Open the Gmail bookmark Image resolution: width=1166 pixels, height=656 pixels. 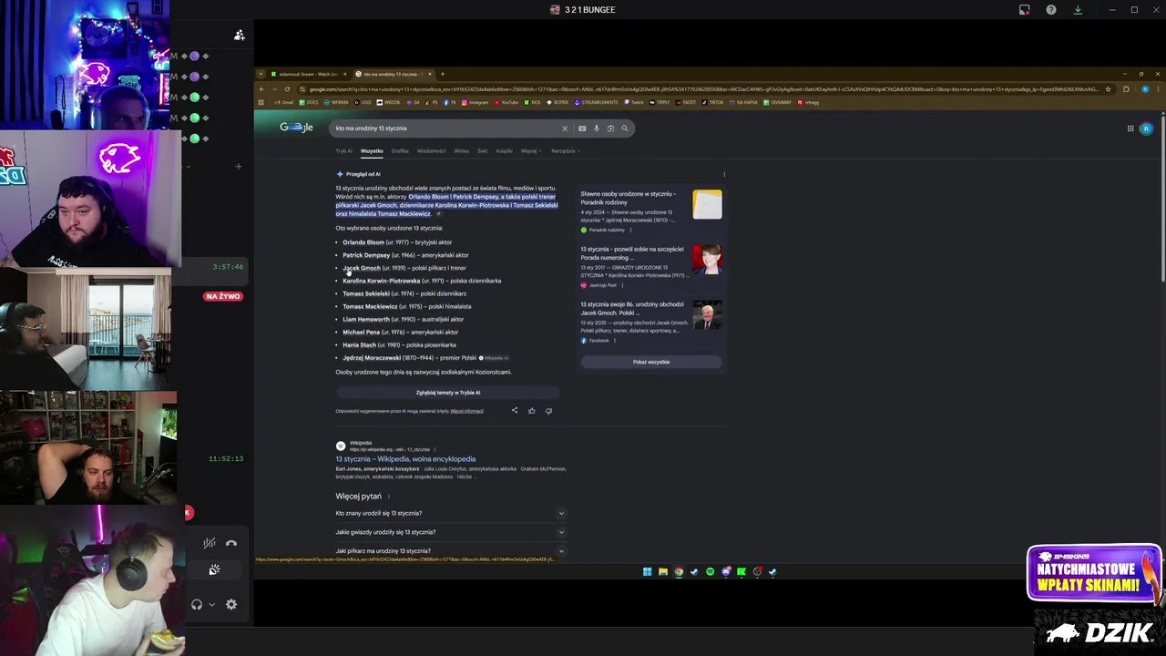coord(284,102)
